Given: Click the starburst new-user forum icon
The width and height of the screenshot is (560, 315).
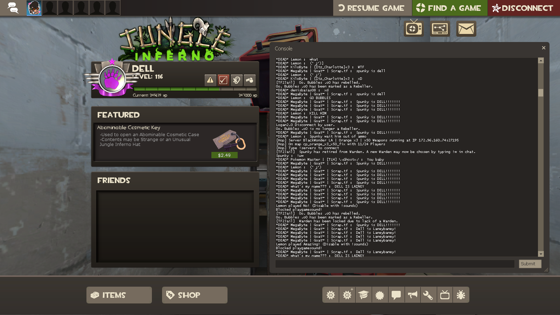Looking at the screenshot, I should point(380,295).
